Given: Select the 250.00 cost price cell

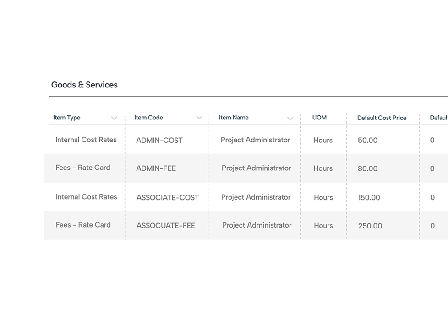Looking at the screenshot, I should click(x=370, y=226).
